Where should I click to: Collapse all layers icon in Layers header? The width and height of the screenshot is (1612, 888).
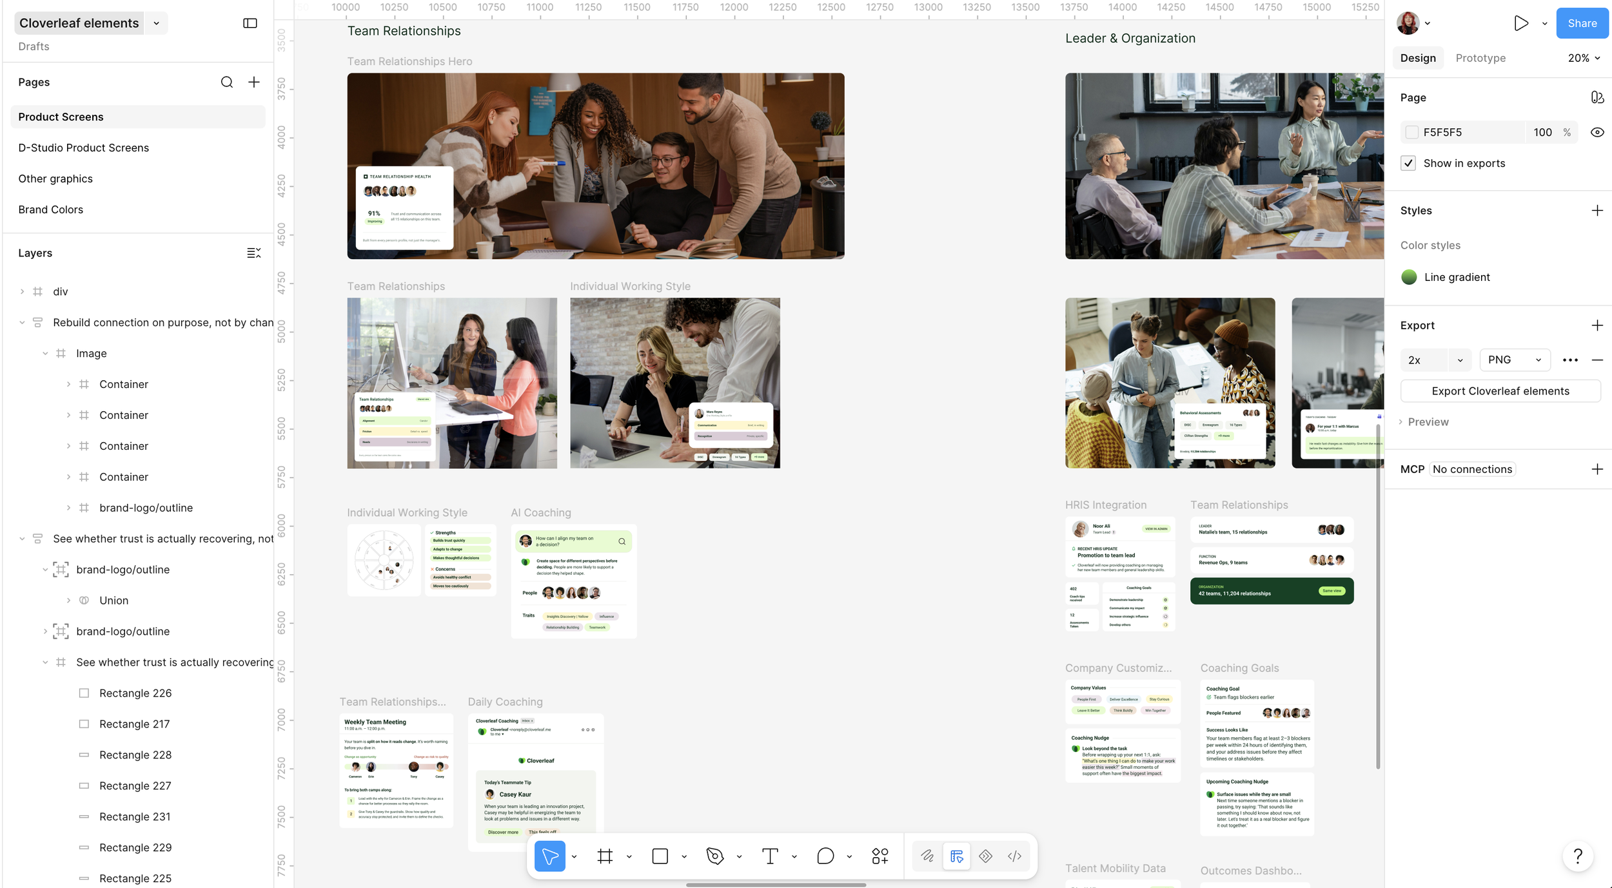click(x=254, y=253)
